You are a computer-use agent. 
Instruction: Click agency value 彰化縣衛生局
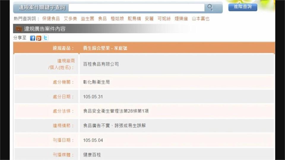[96, 82]
